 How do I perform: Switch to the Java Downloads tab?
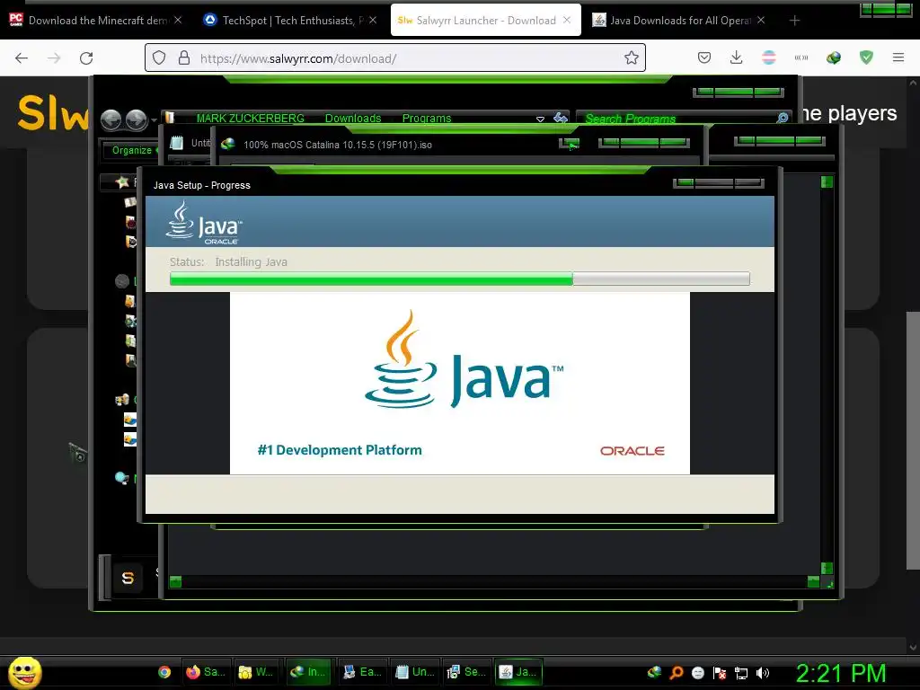(679, 21)
